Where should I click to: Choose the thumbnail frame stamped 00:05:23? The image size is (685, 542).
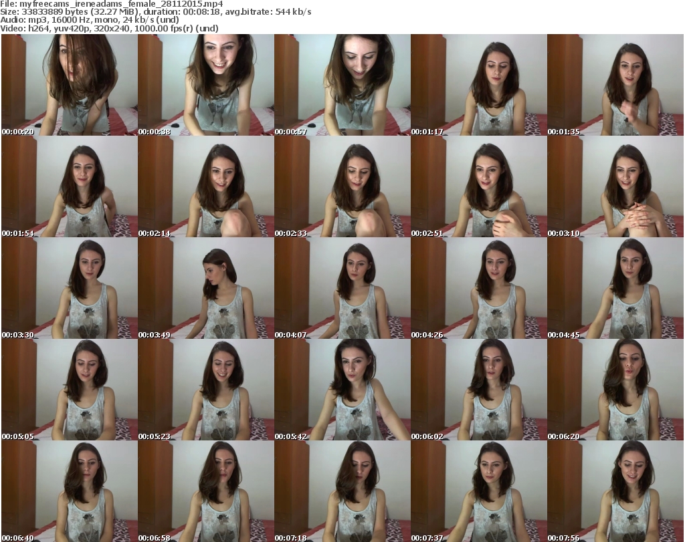point(206,390)
